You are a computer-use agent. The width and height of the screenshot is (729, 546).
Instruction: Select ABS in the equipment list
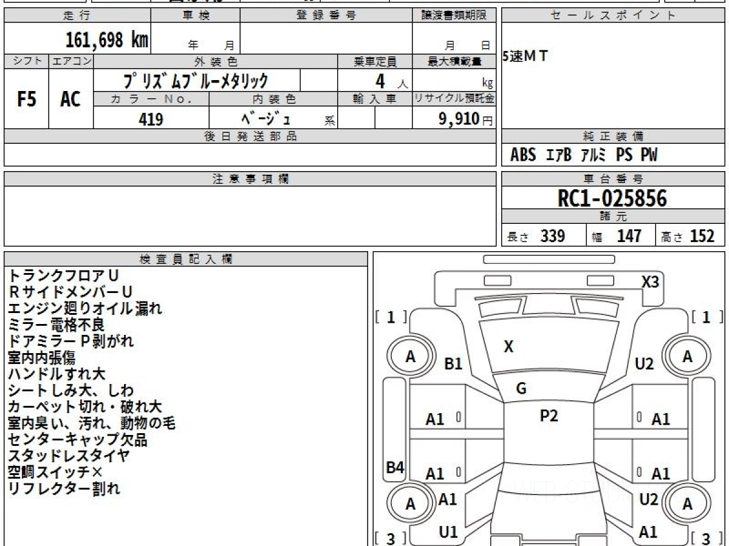(x=523, y=155)
